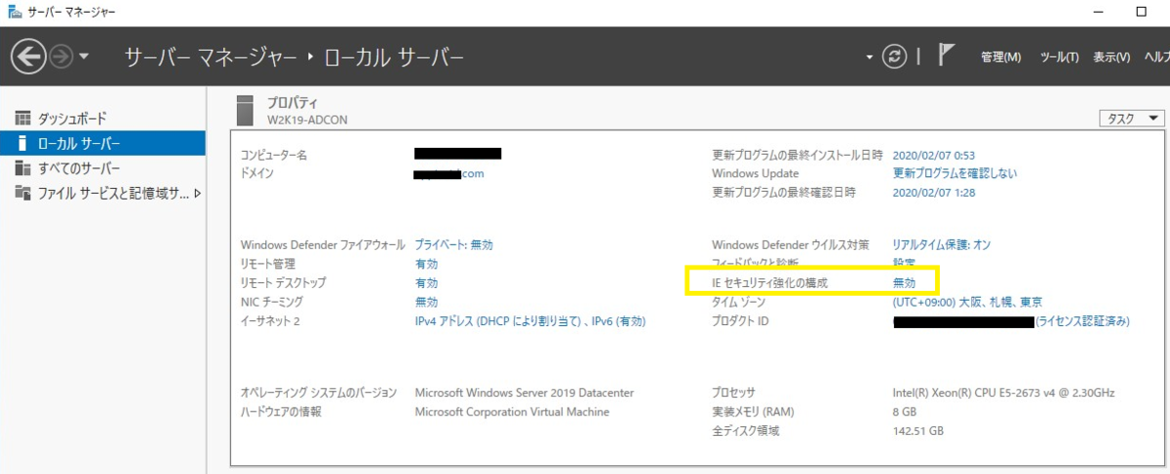Click the Microsoft Corporation Virtual Machine text
The height and width of the screenshot is (474, 1170).
coord(512,412)
